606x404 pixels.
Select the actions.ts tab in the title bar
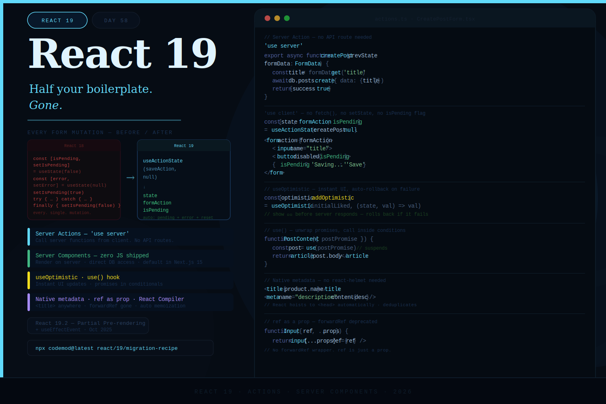391,19
